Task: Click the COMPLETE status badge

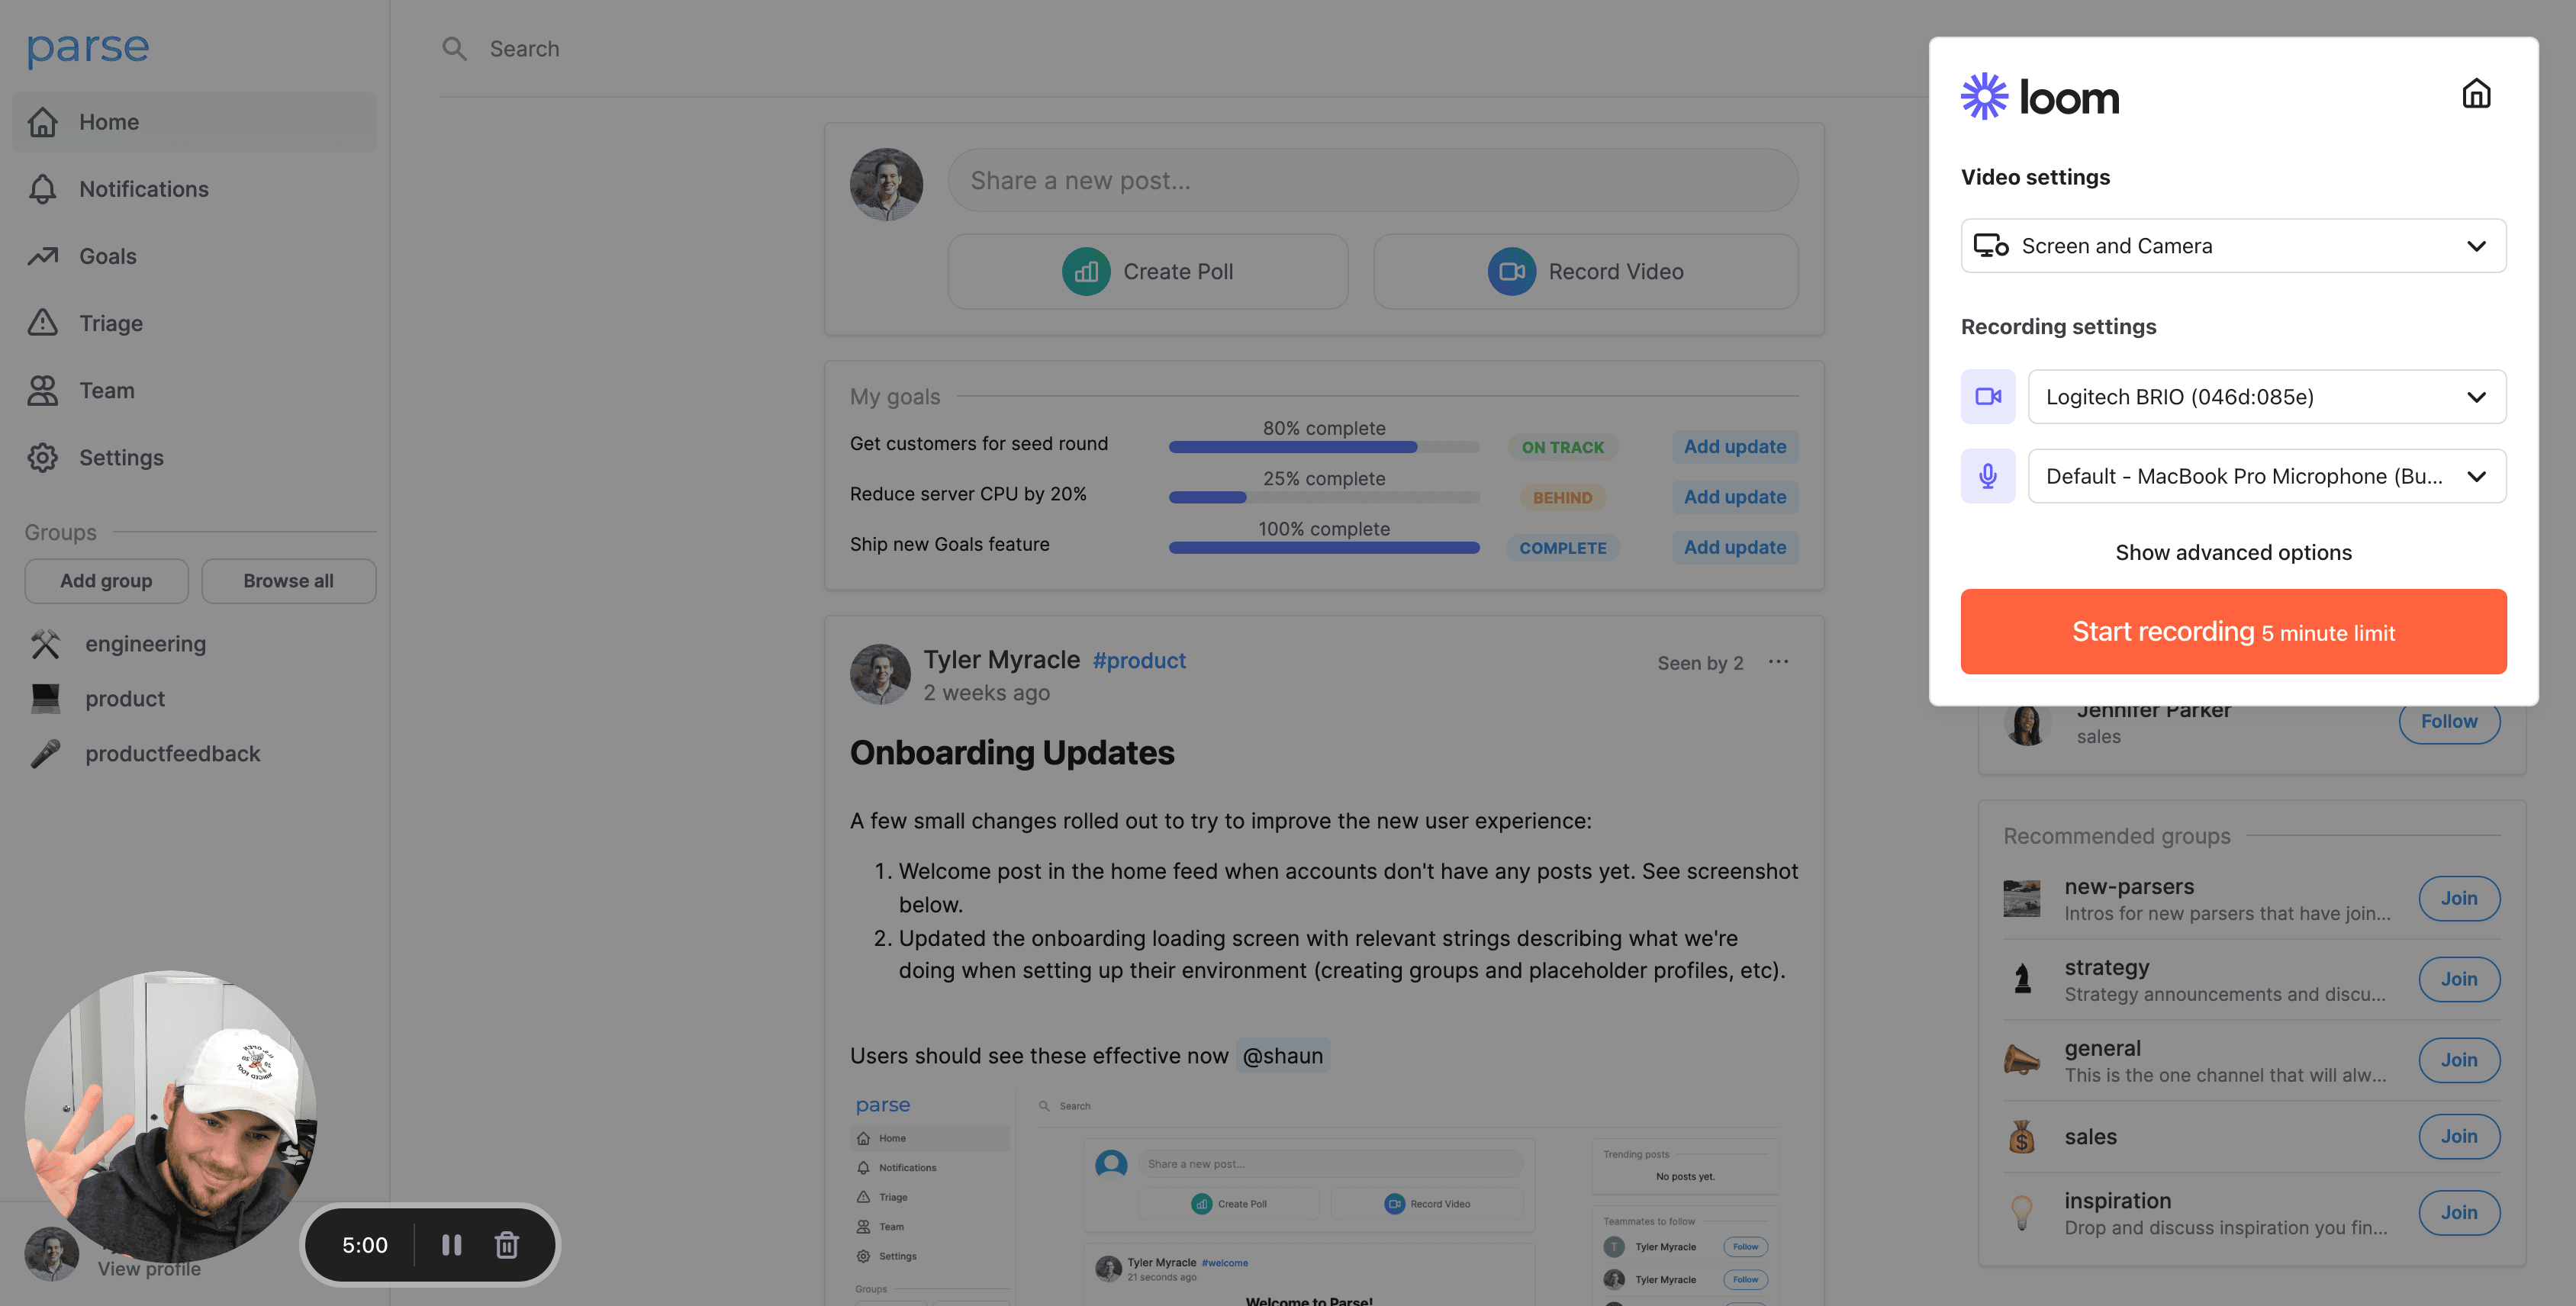Action: click(x=1562, y=548)
